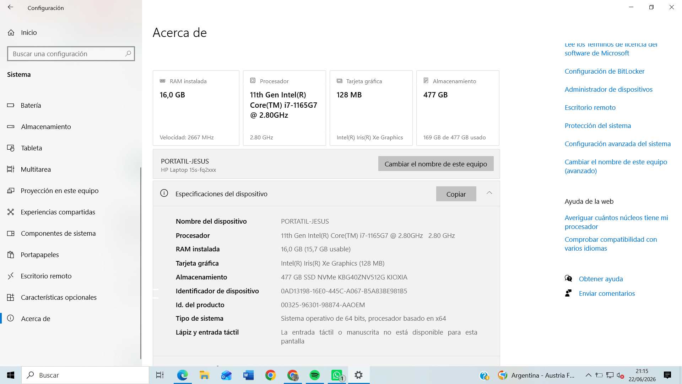The image size is (682, 384).
Task: Open Configuración de BitLocker link
Action: [x=605, y=71]
